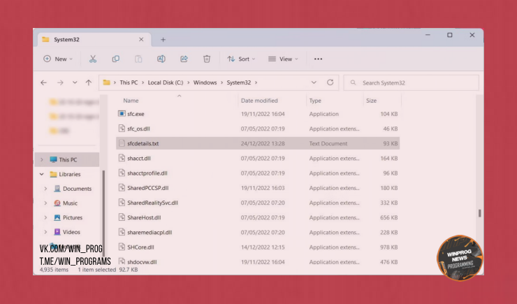Click Local Disk (C:) in the breadcrumb
Viewport: 517px width, 304px height.
(166, 82)
